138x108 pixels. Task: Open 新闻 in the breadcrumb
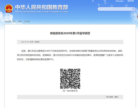click(x=20, y=21)
